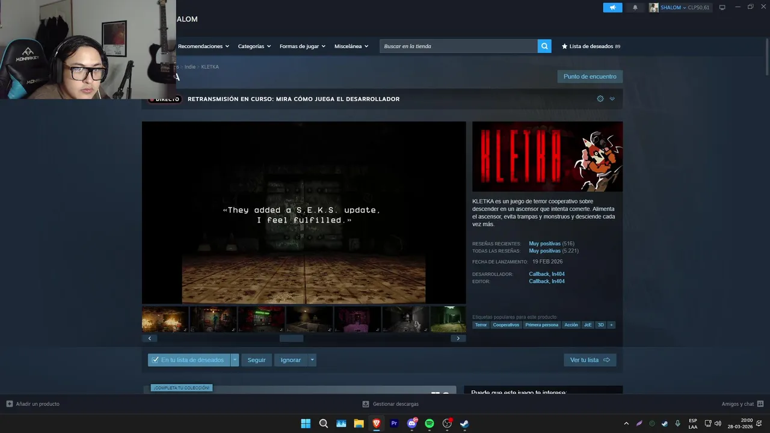770x433 pixels.
Task: Open Miscelánea dropdown menu
Action: 351,46
